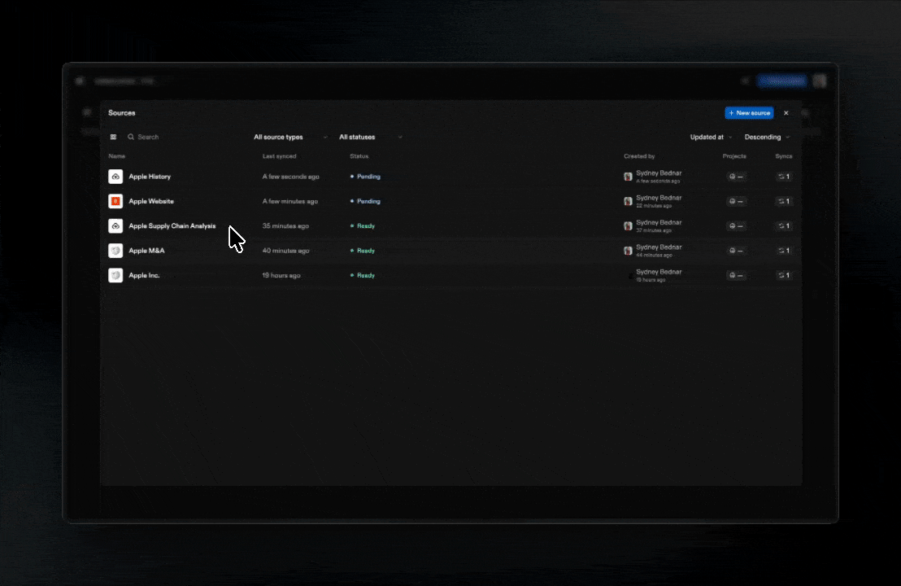Click the Ready status of Apple M&A
This screenshot has height=586, width=901.
point(363,251)
